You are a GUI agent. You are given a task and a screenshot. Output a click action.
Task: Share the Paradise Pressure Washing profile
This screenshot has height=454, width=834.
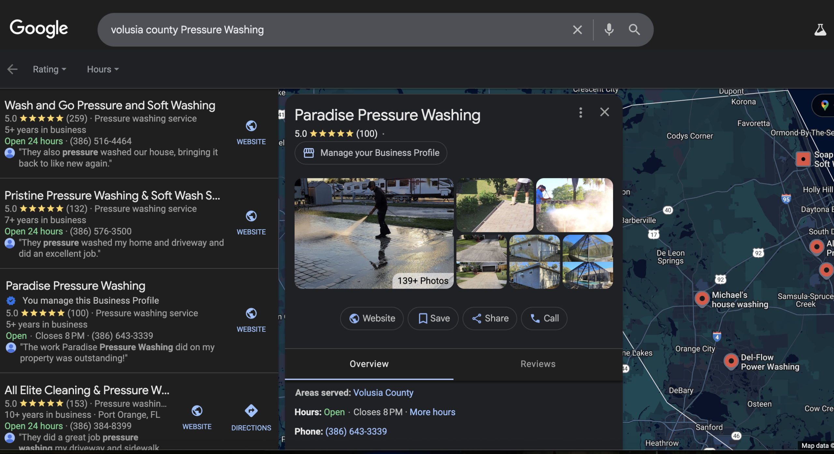tap(490, 318)
